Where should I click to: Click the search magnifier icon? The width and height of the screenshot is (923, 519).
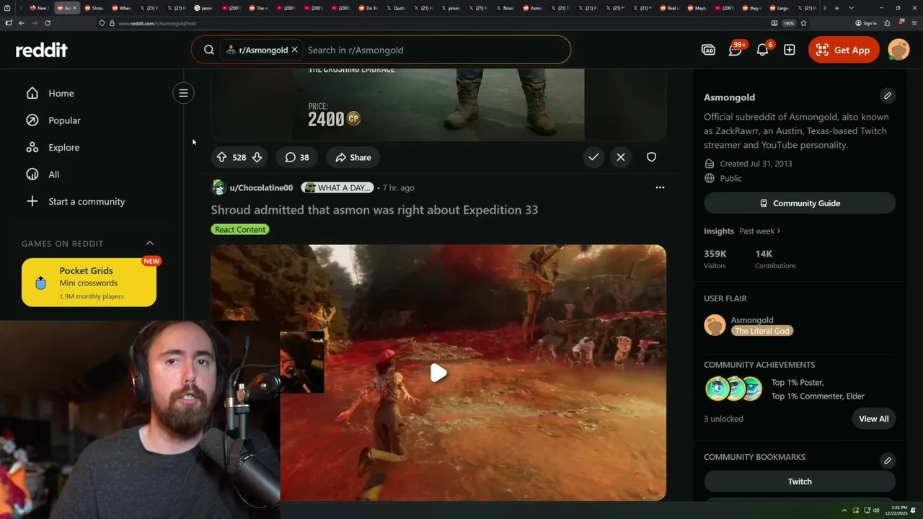[208, 50]
